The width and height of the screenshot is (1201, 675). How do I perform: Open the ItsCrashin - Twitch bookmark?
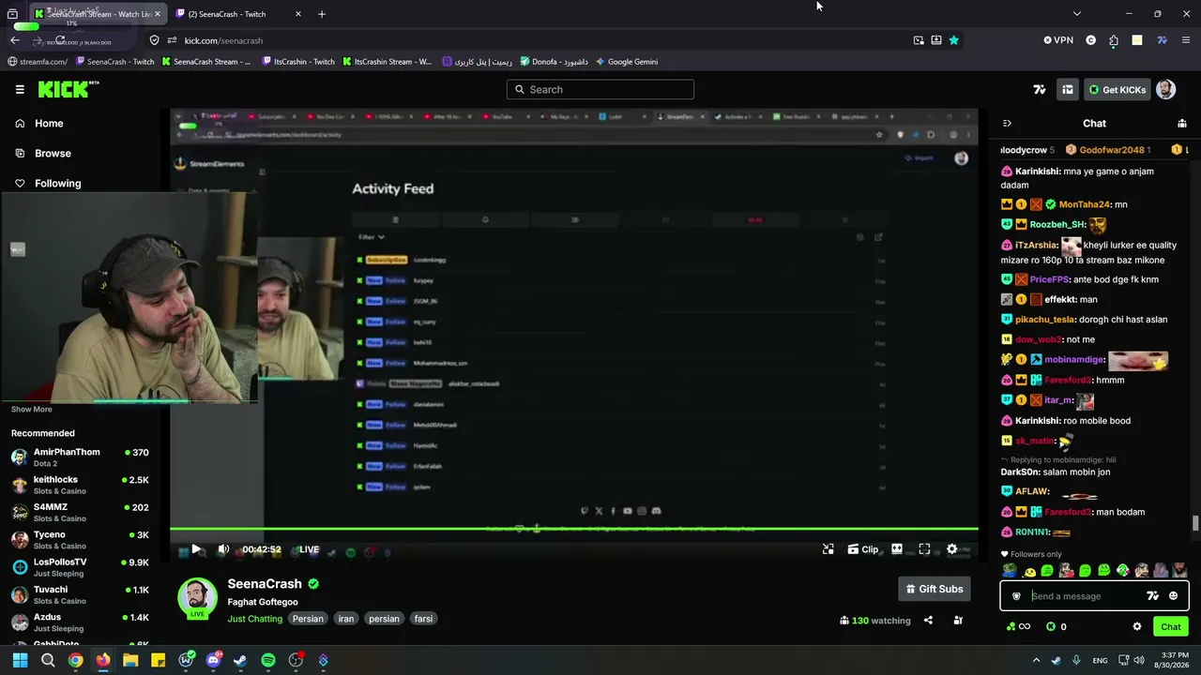coord(297,62)
